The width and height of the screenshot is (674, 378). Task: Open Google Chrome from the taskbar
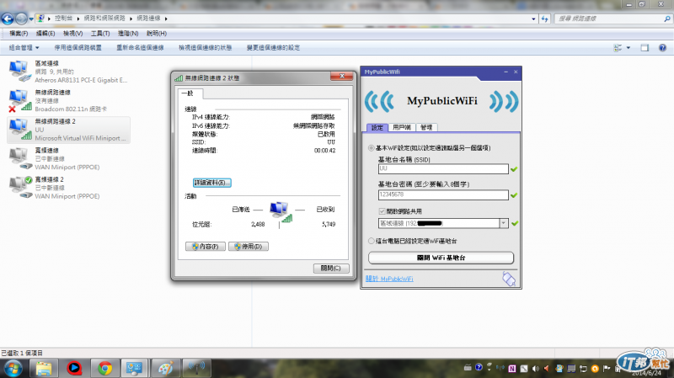[x=104, y=368]
